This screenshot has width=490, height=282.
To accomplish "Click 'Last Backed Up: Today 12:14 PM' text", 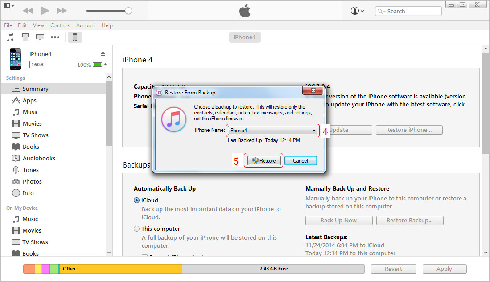I will point(264,140).
